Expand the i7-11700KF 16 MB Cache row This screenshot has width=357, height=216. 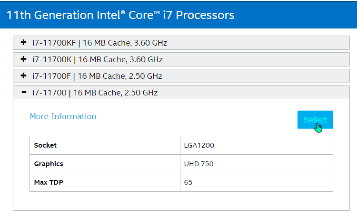pyautogui.click(x=181, y=43)
